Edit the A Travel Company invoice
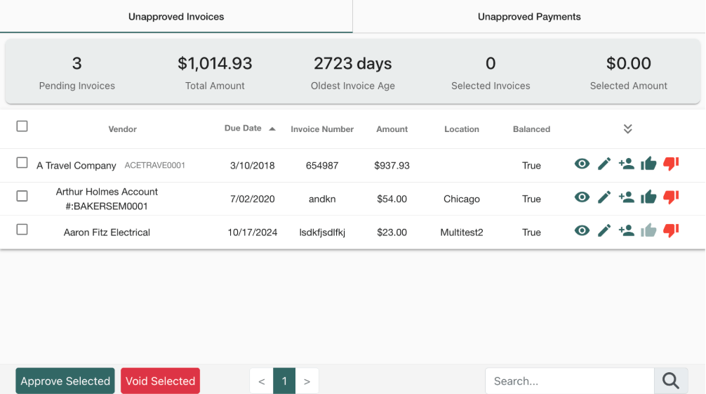This screenshot has width=706, height=394. (x=604, y=164)
